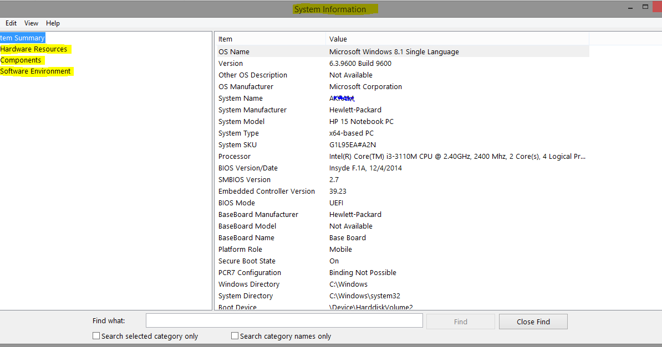Select the Secure Boot State row
This screenshot has width=662, height=347.
402,261
